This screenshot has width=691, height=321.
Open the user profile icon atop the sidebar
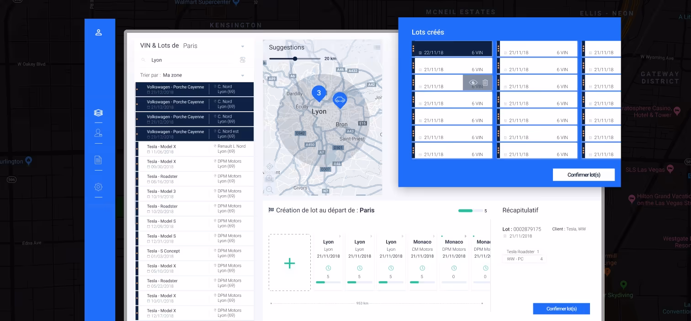[98, 32]
